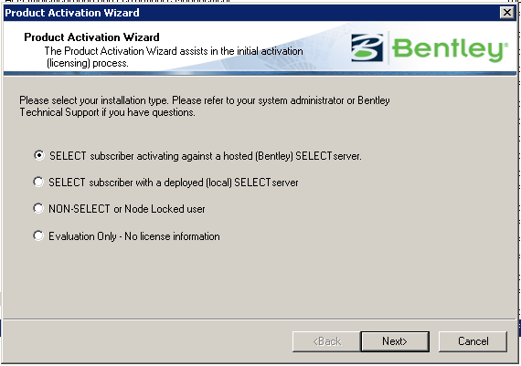The image size is (521, 366).
Task: Click the Bentley B logo icon
Action: pyautogui.click(x=367, y=47)
